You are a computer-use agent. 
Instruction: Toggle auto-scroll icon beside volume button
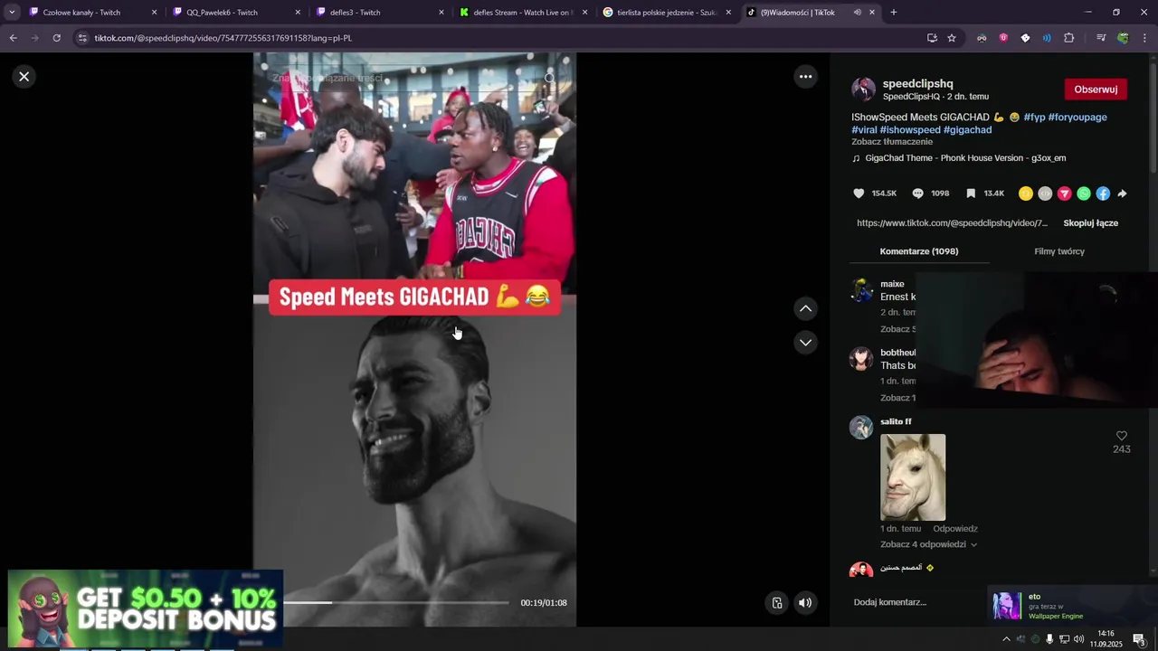(x=777, y=603)
